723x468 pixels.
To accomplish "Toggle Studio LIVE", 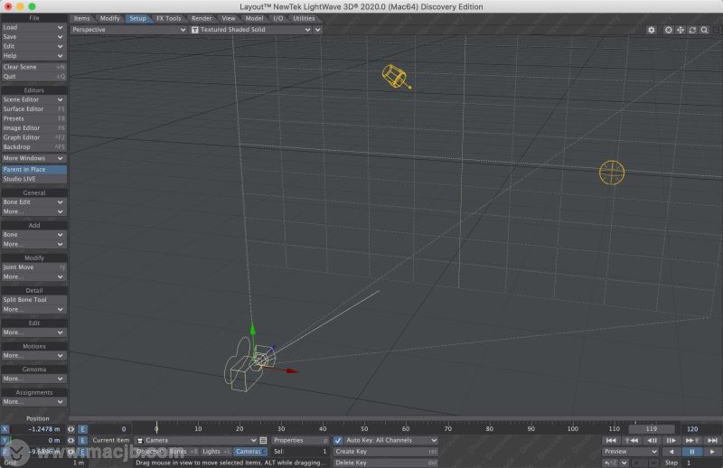I will 34,179.
